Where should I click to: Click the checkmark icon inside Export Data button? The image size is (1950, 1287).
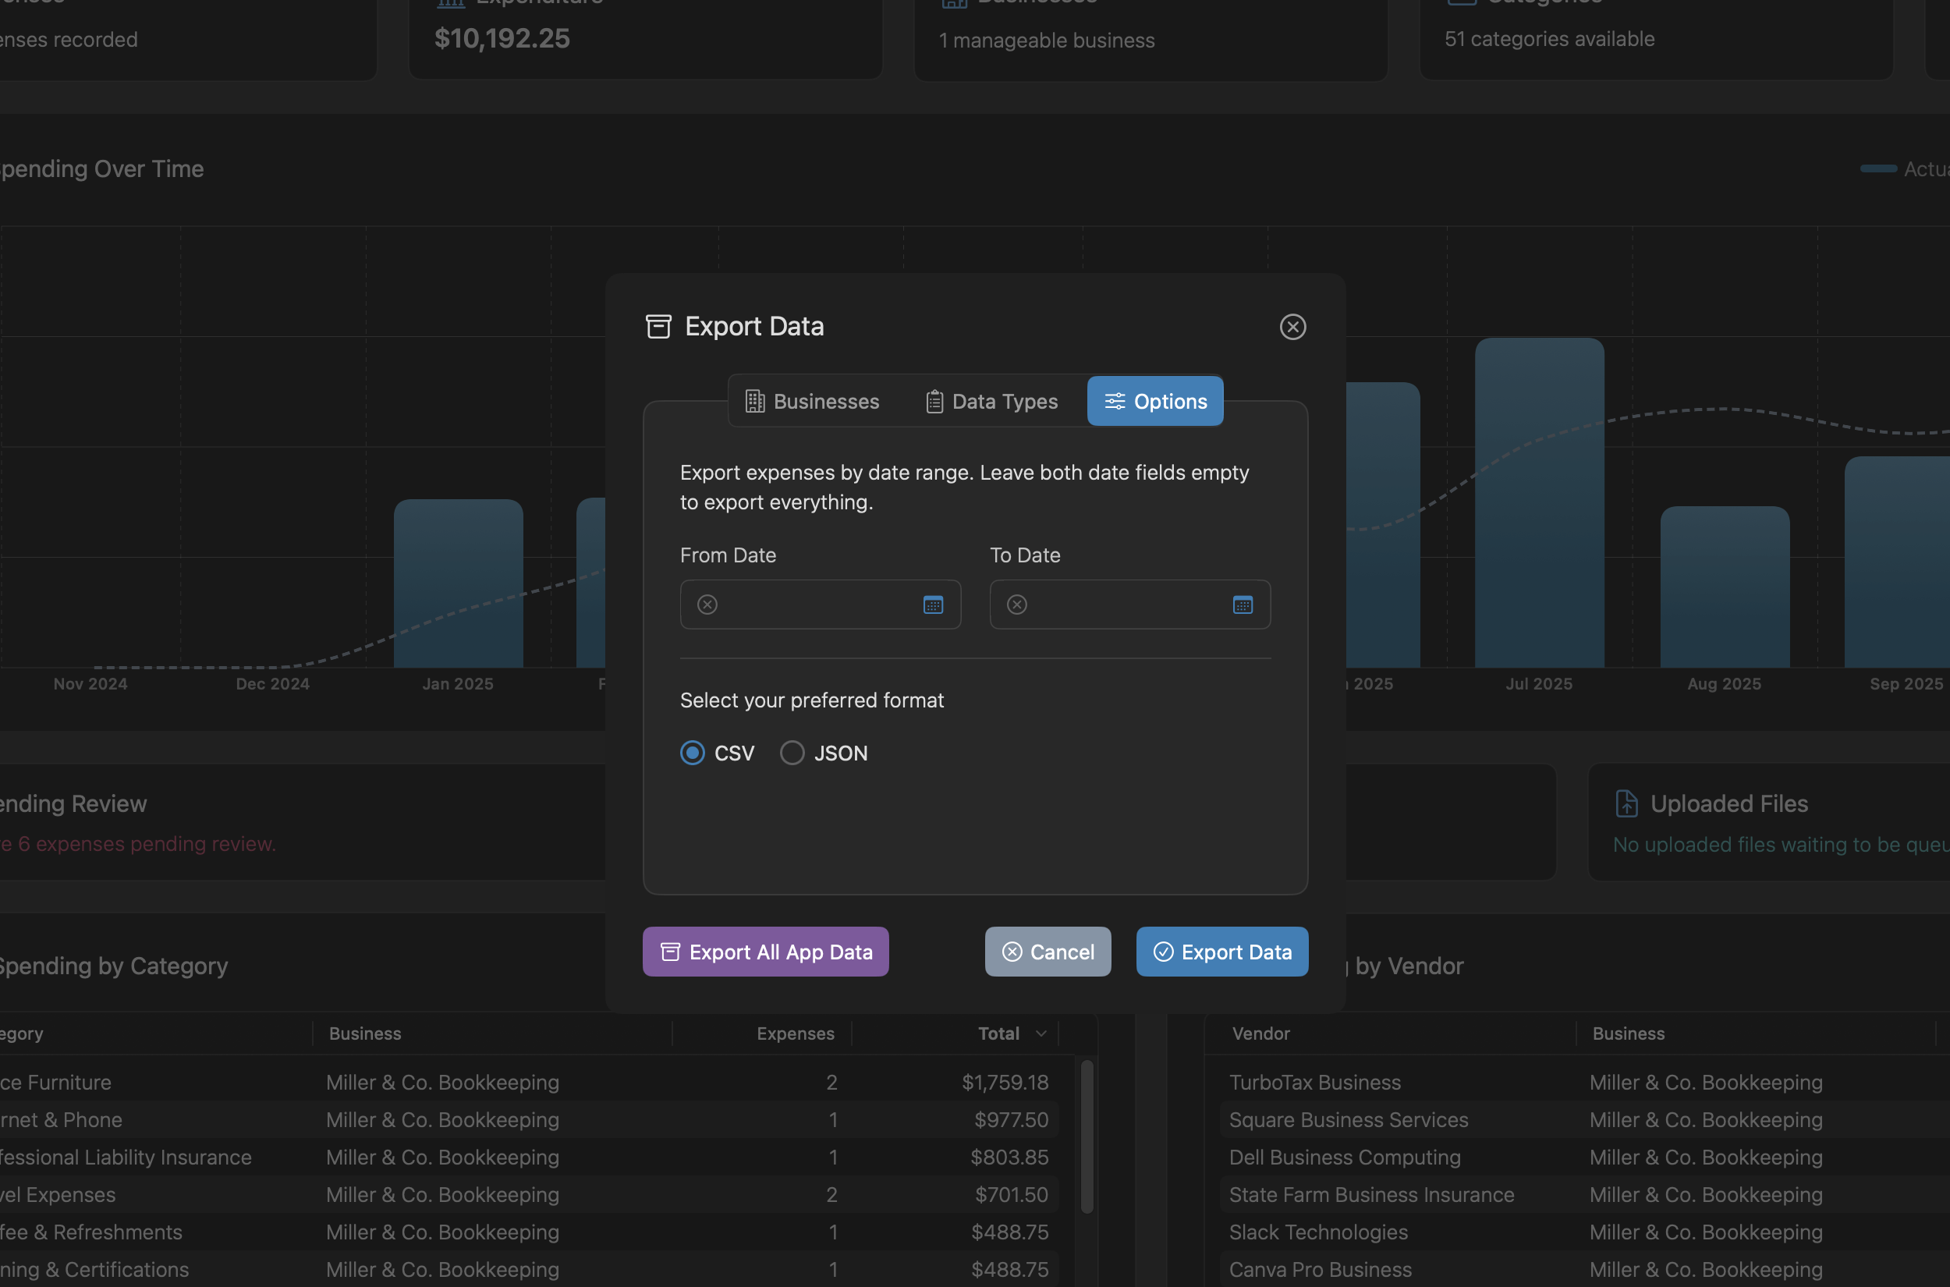pos(1163,952)
